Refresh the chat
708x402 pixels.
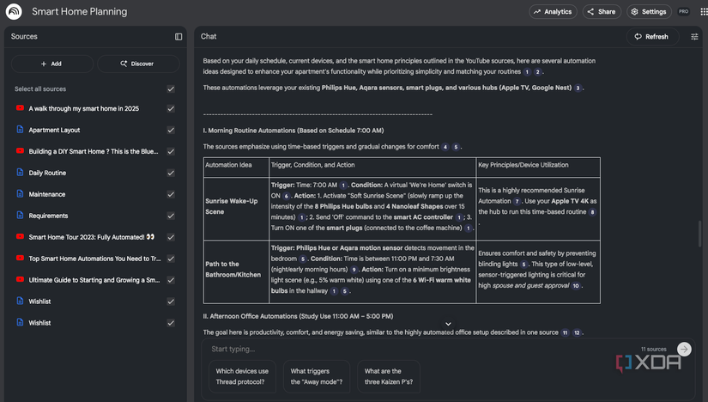coord(651,37)
